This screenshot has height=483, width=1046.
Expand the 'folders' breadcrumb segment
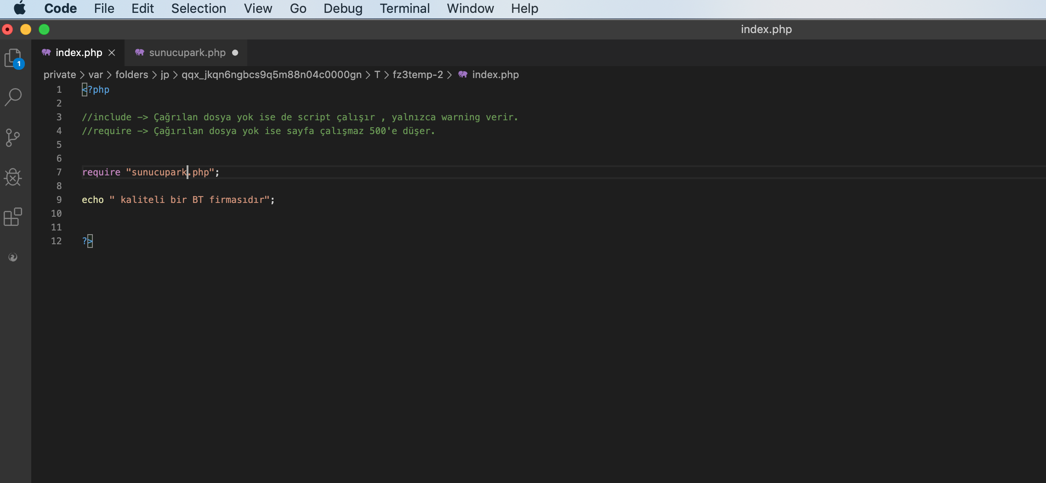tap(131, 74)
